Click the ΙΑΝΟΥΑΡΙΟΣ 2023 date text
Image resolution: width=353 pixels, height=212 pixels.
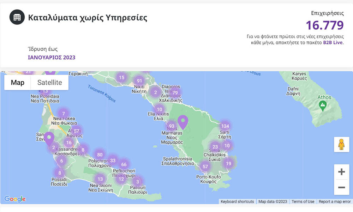52,57
